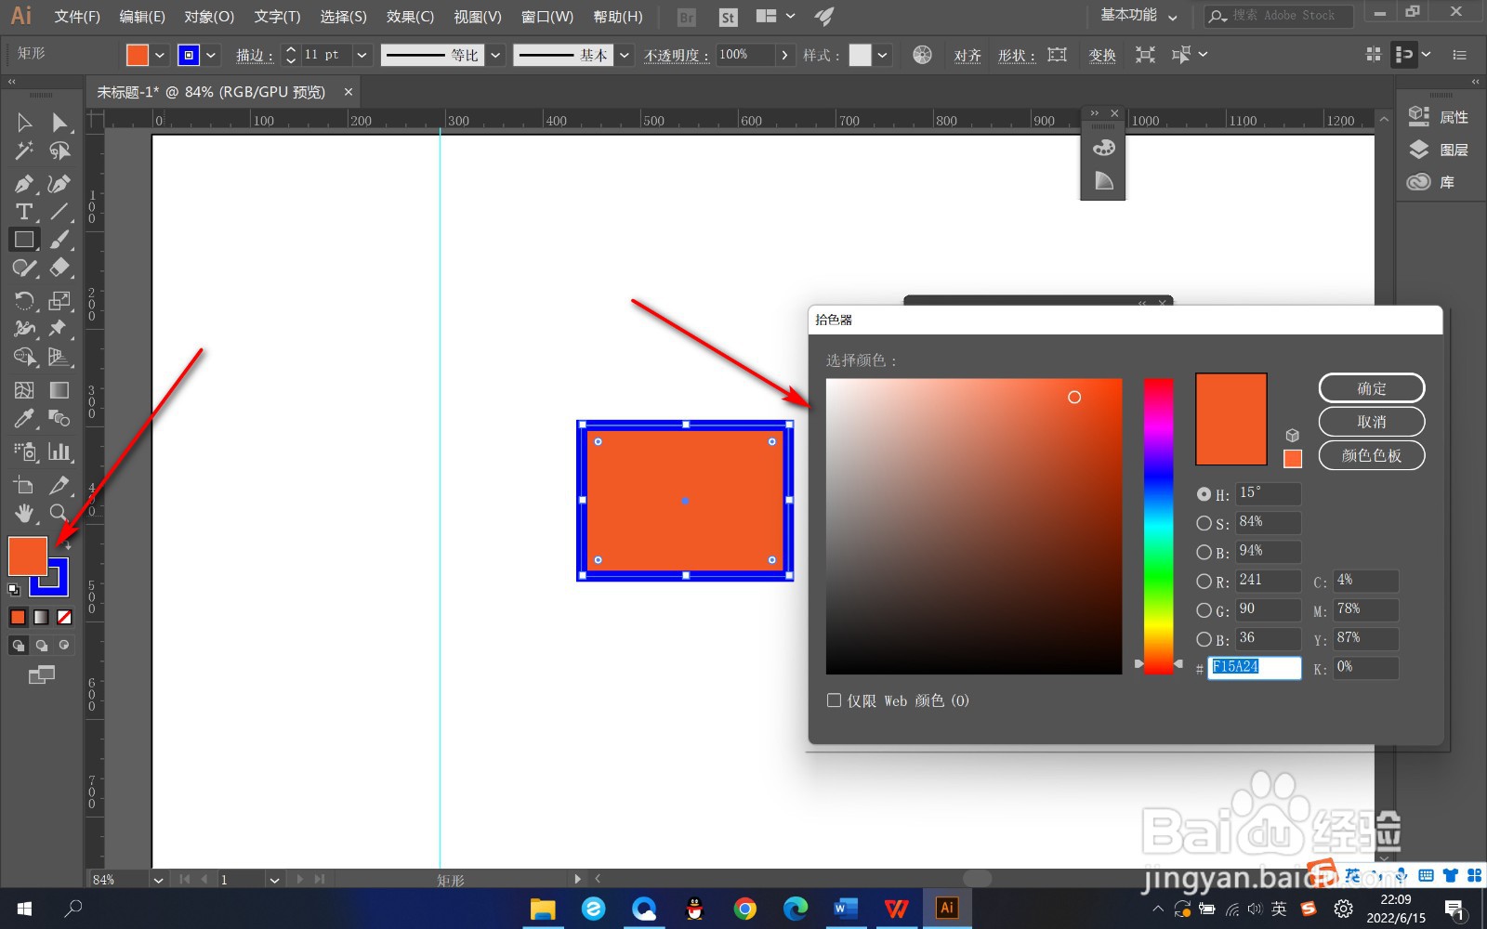Open the Libraries panel
The width and height of the screenshot is (1487, 929).
tap(1431, 182)
